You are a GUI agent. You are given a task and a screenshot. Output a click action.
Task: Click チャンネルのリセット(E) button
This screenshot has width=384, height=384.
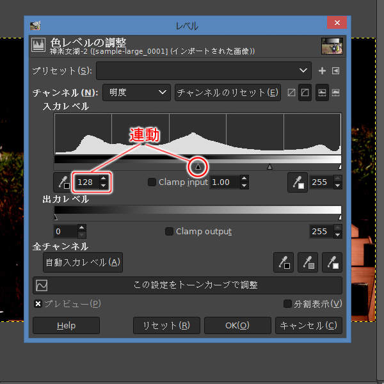[x=228, y=93]
